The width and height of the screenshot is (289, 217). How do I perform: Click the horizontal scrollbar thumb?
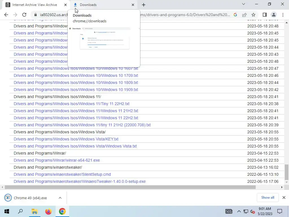pos(130,187)
